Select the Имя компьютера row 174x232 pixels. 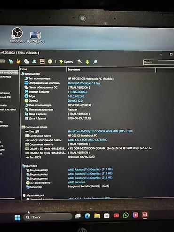[x=38, y=105]
